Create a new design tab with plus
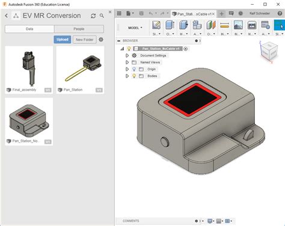 coord(222,14)
